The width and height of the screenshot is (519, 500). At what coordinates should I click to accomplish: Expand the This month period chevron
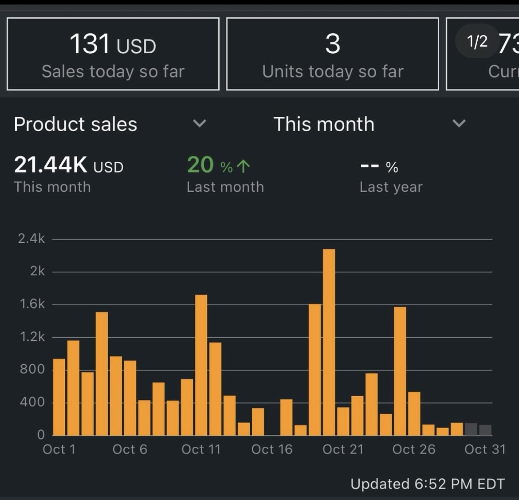(459, 123)
